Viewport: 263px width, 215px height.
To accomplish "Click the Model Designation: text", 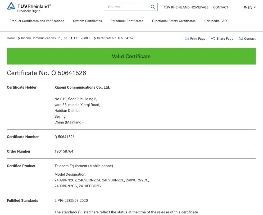I will (70, 175).
